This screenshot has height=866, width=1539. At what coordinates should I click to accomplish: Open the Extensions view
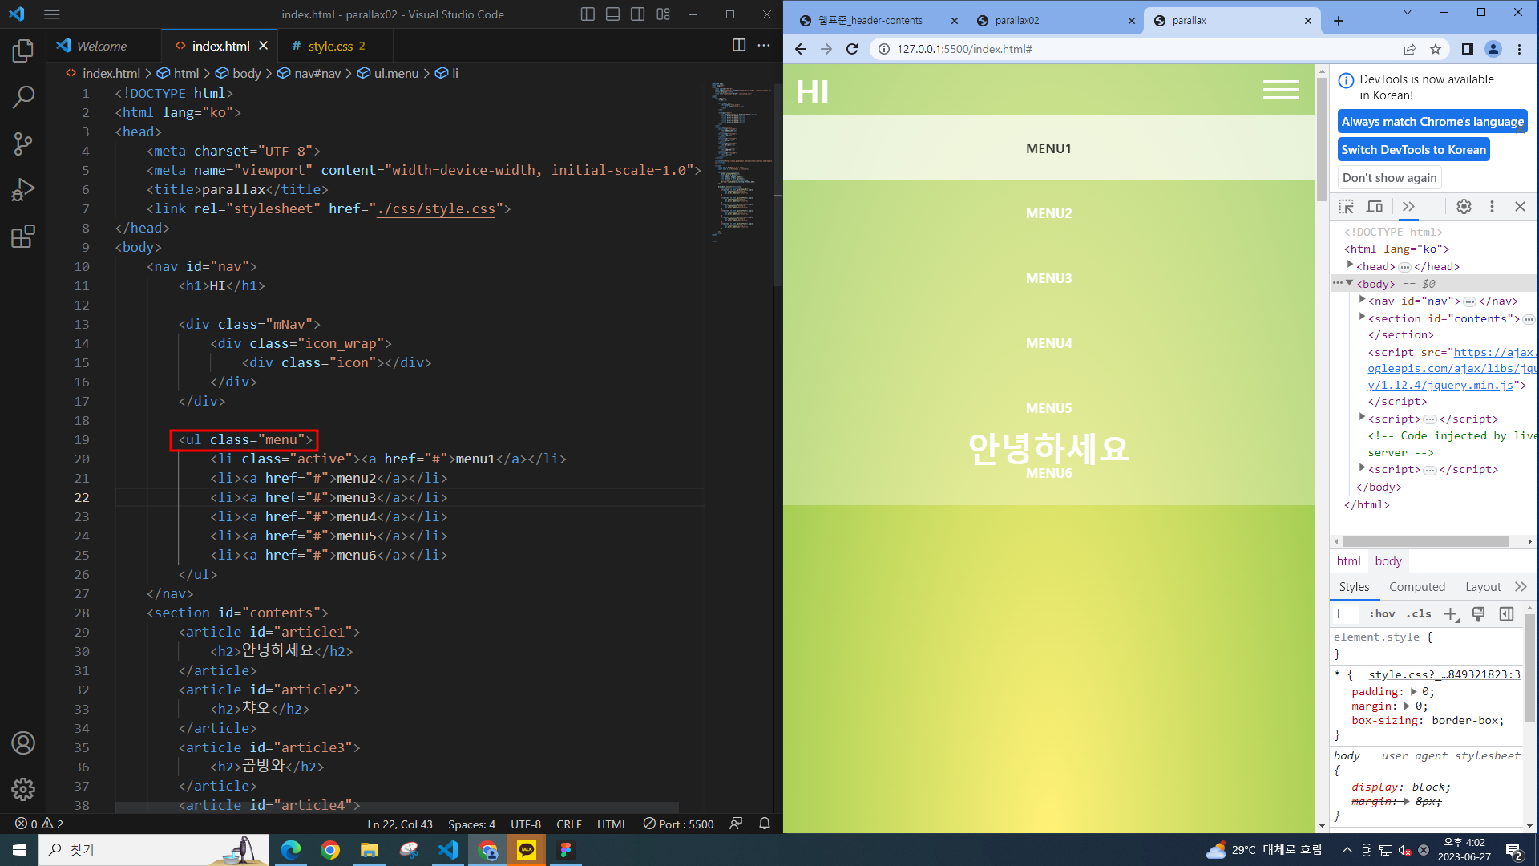tap(23, 237)
